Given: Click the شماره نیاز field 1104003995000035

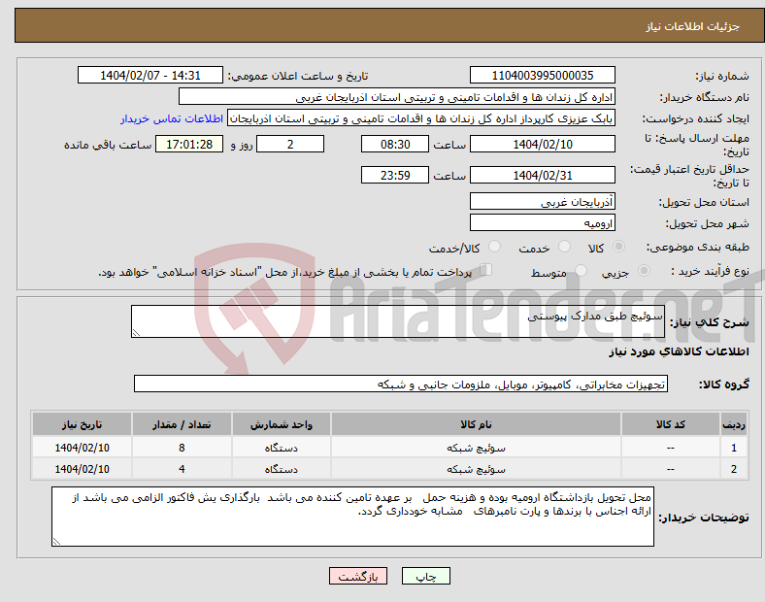Looking at the screenshot, I should point(542,75).
